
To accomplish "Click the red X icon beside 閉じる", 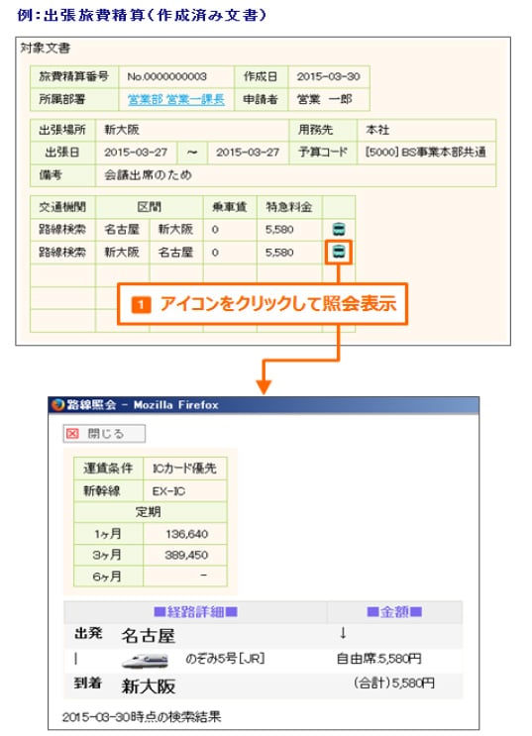I will pos(72,433).
